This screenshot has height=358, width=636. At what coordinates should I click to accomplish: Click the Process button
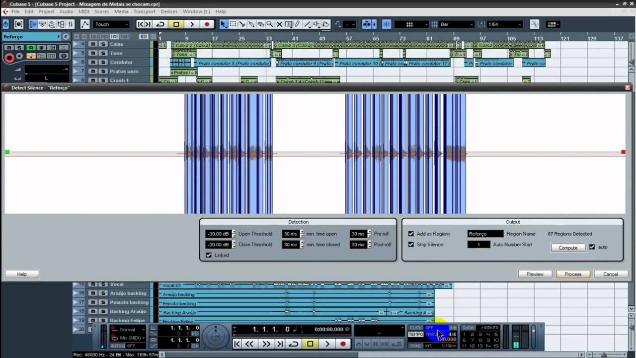tap(573, 274)
